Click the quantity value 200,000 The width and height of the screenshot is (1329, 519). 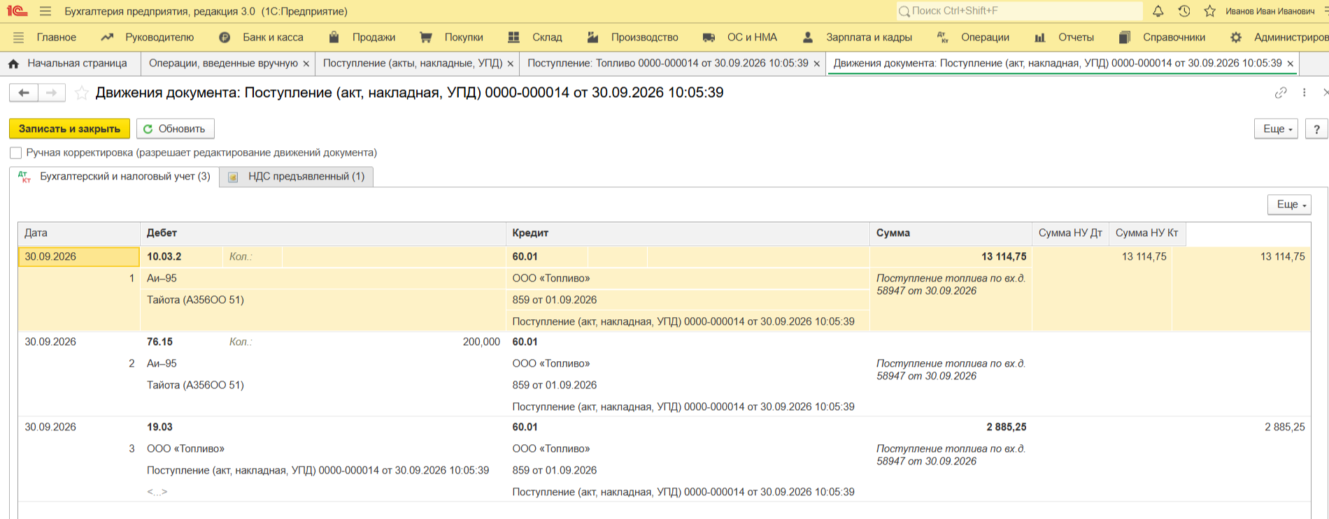pos(481,342)
